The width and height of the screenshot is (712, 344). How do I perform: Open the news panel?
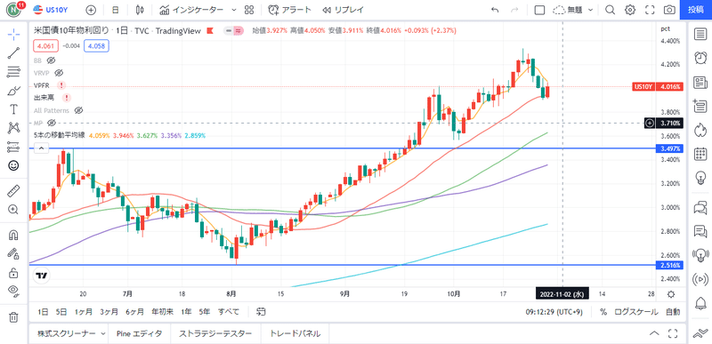[700, 82]
